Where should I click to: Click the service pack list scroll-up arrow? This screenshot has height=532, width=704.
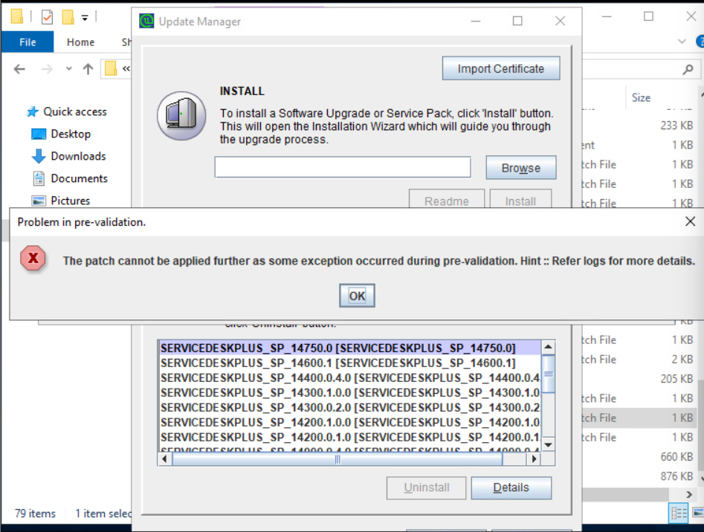coord(548,347)
